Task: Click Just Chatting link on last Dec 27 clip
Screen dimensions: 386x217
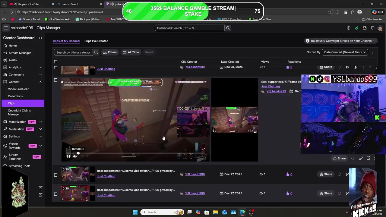Action: (x=106, y=195)
